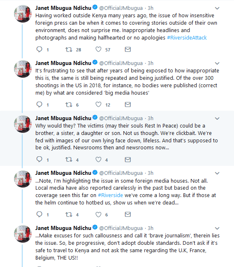This screenshot has width=234, height=267.
Task: Like the tweet with 12 likes
Action: (x=98, y=104)
